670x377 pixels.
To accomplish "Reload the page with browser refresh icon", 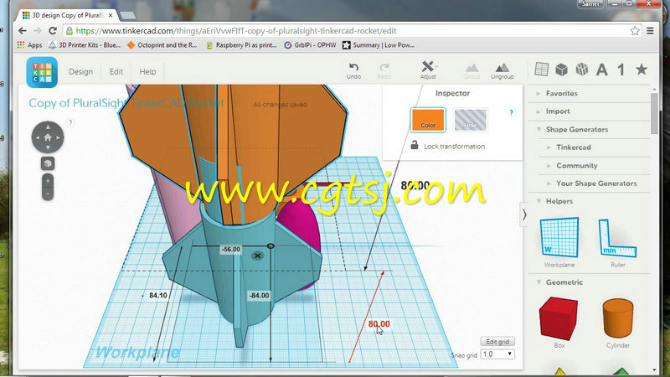I will coord(53,31).
